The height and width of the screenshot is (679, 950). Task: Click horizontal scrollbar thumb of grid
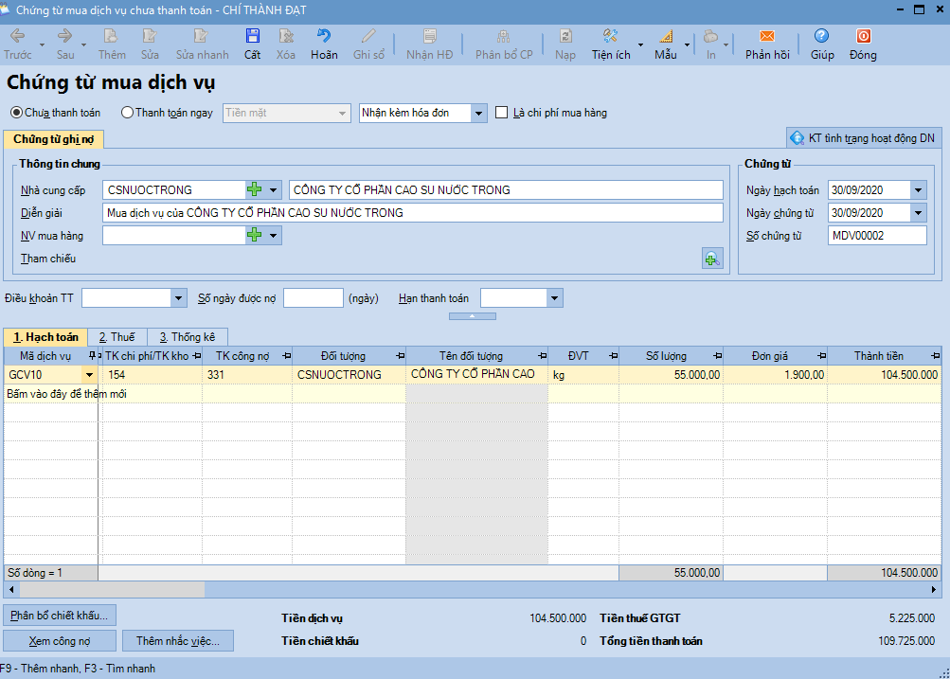tap(112, 589)
